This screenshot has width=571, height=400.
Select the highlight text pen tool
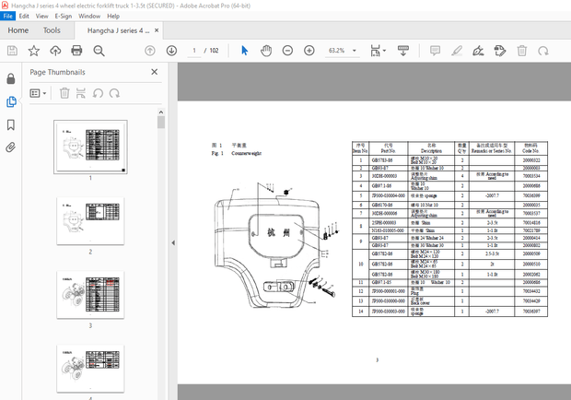(x=457, y=51)
